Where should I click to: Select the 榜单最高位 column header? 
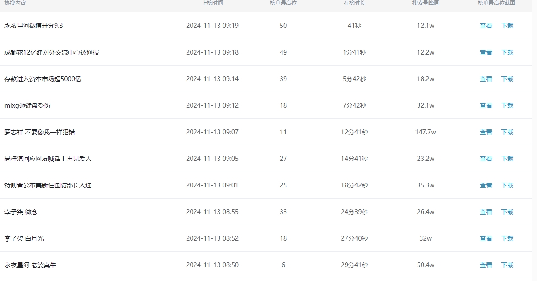[x=283, y=3]
